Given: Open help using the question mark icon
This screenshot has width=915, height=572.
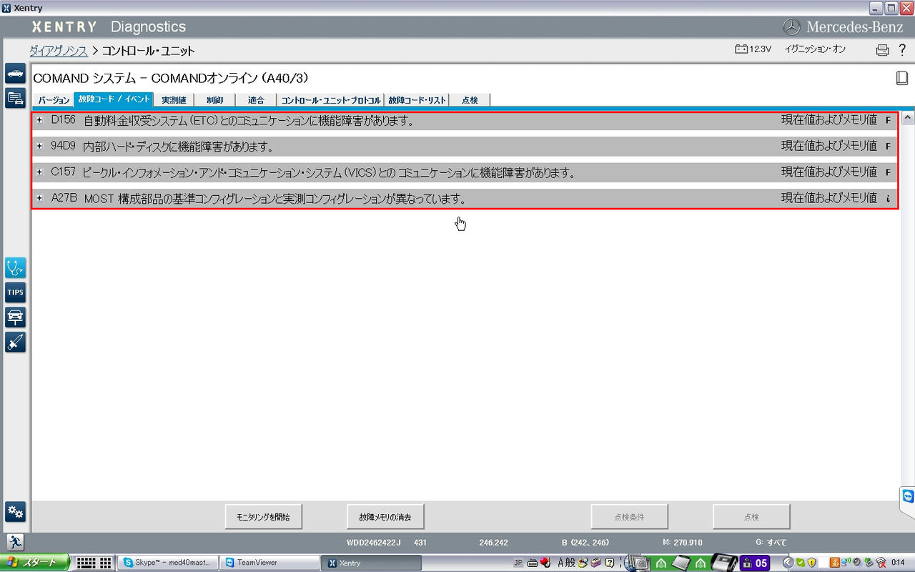Looking at the screenshot, I should click(902, 49).
